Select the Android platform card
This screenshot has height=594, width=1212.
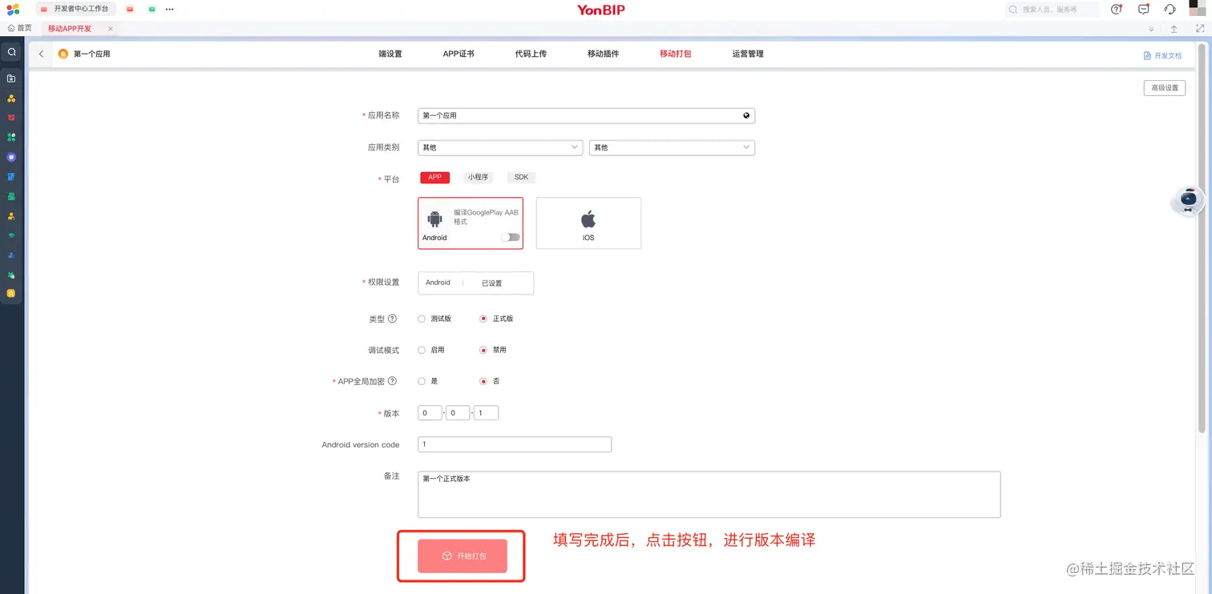pyautogui.click(x=471, y=223)
